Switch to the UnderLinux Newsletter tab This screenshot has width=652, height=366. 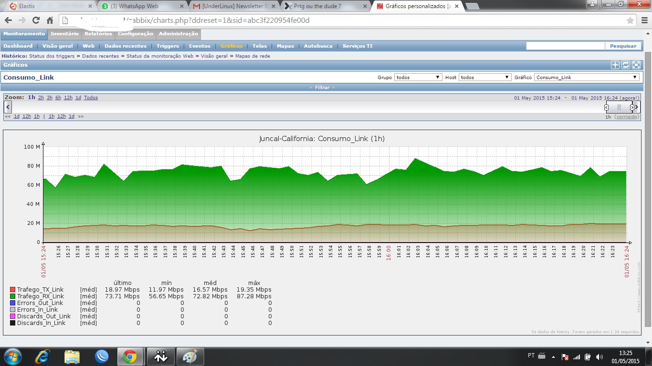[233, 6]
